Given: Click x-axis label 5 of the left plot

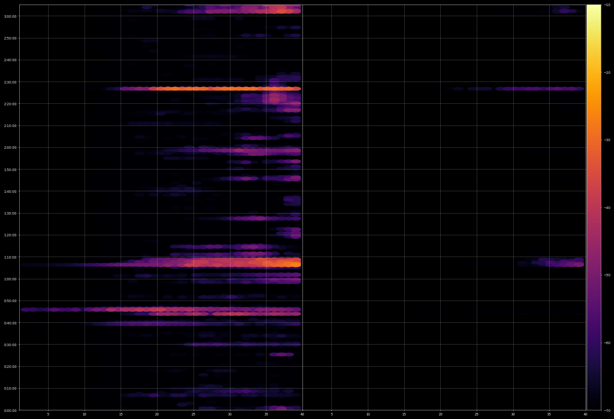Looking at the screenshot, I should coord(48,414).
